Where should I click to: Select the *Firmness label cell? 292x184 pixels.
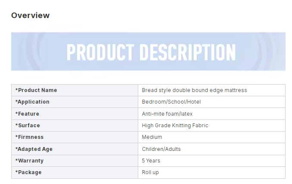coord(75,137)
